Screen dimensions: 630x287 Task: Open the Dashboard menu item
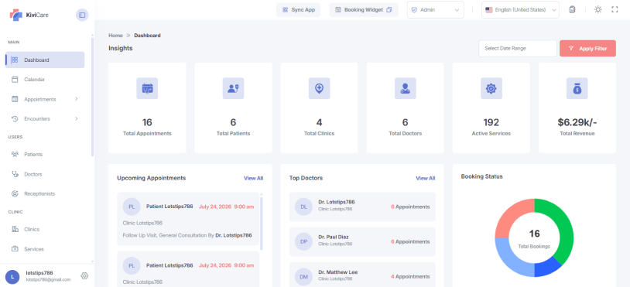pyautogui.click(x=45, y=60)
